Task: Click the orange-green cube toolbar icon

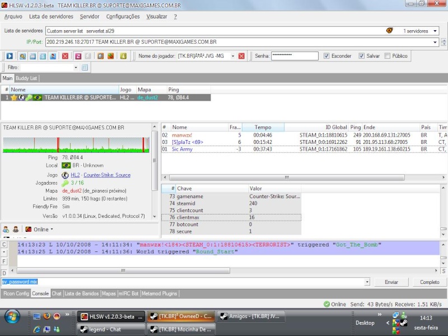Action: [x=110, y=56]
